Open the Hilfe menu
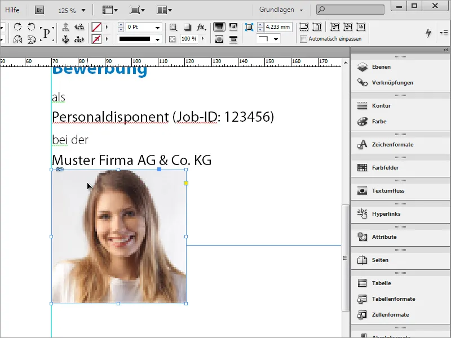 12,10
